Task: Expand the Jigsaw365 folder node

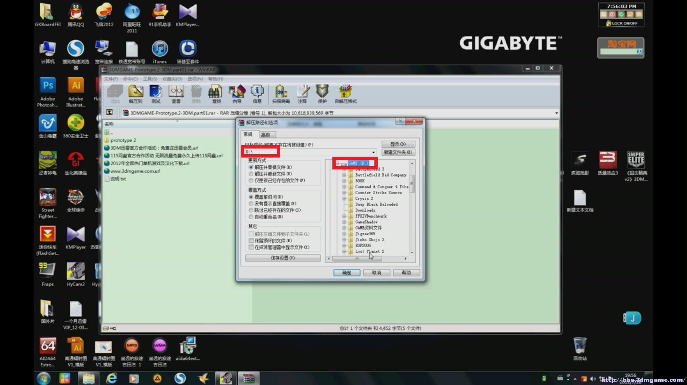Action: click(344, 234)
